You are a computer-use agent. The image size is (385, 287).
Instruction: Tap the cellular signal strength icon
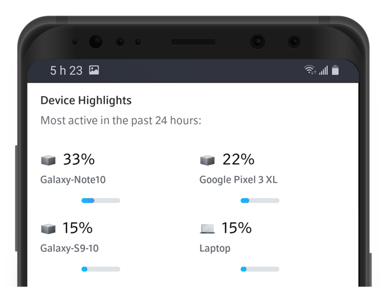(323, 70)
